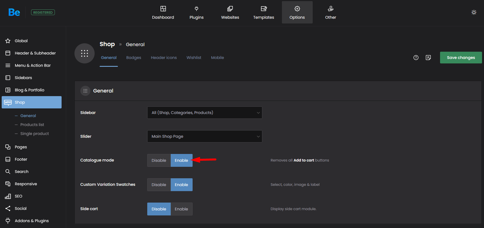Click the Websites stacked pages icon

tap(230, 9)
